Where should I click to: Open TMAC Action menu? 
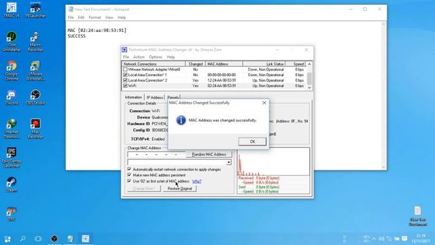(x=139, y=57)
